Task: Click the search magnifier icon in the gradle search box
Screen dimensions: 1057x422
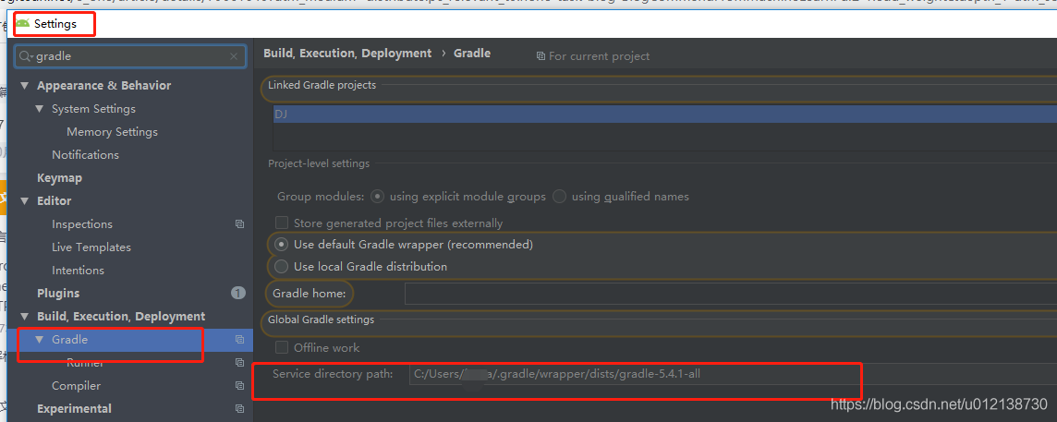Action: tap(26, 56)
